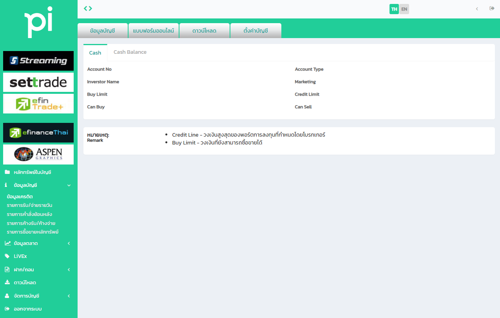Open efin Trade+ from the sidebar
This screenshot has height=318, width=500.
coord(38,103)
